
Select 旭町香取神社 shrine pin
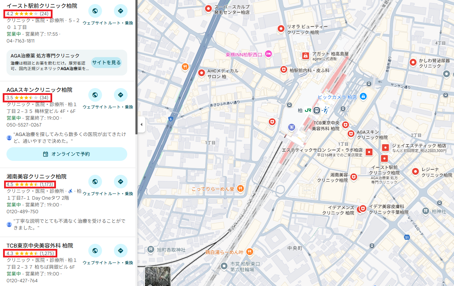(x=151, y=250)
